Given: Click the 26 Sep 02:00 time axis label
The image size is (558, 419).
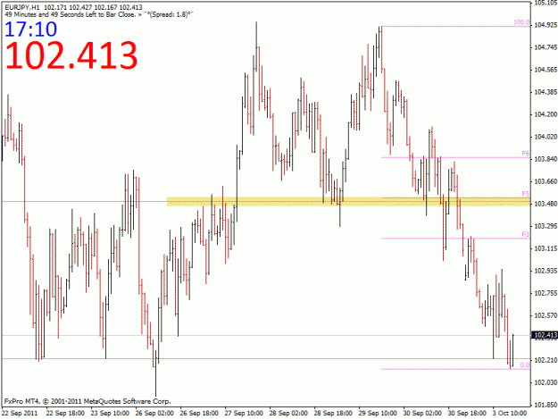Looking at the screenshot, I should click(x=154, y=413).
